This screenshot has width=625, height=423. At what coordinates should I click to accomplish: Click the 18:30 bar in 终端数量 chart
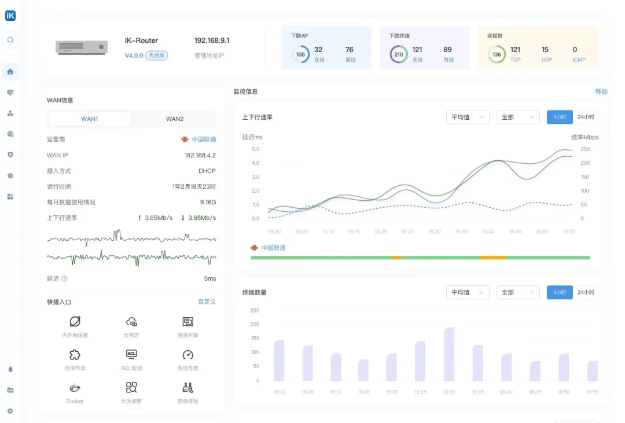(x=449, y=354)
